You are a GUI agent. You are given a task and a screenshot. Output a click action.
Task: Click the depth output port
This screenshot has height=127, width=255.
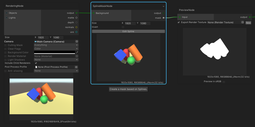tap(76, 22)
